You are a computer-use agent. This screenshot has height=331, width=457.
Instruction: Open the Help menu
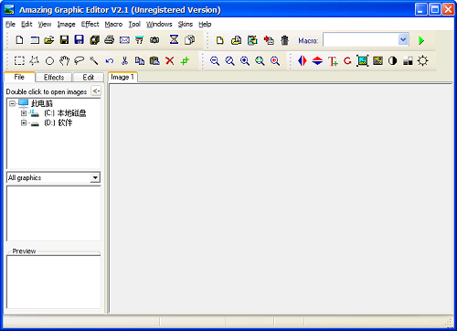tap(205, 24)
